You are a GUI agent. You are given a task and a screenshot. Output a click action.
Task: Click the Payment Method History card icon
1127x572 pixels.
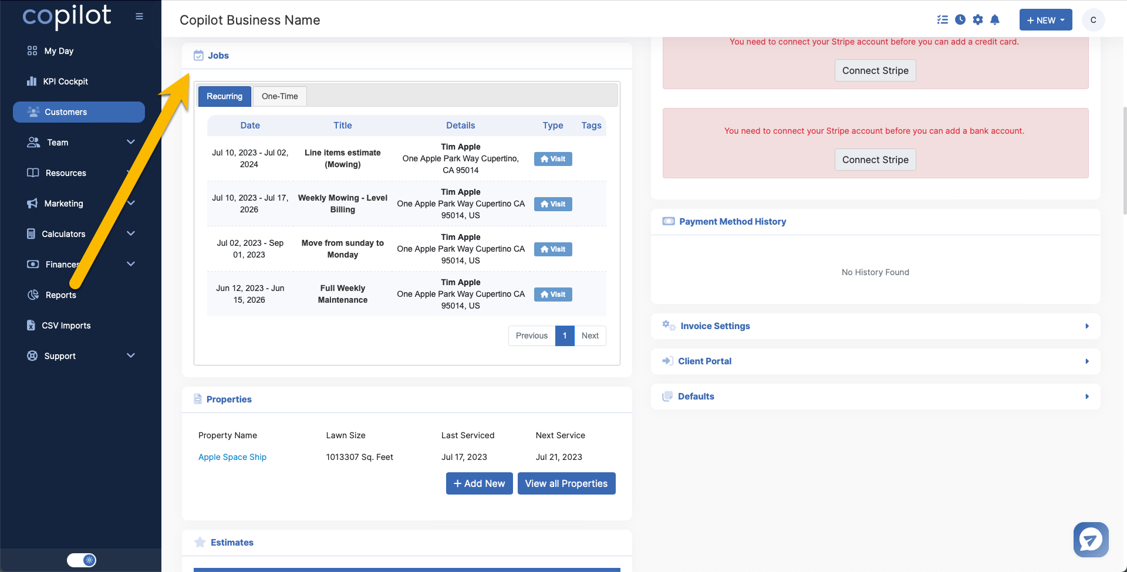coord(669,221)
